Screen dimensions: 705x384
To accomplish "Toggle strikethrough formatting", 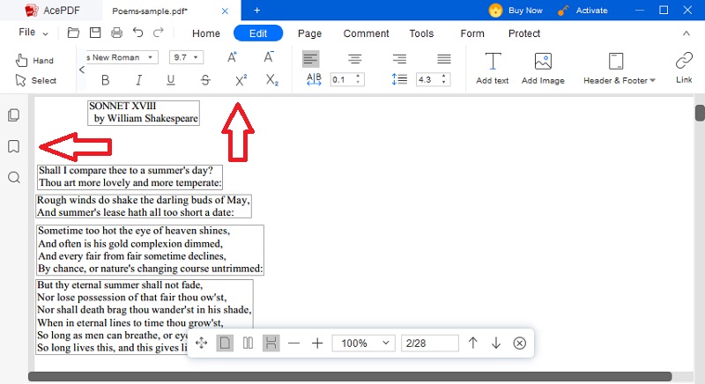I will (x=205, y=80).
